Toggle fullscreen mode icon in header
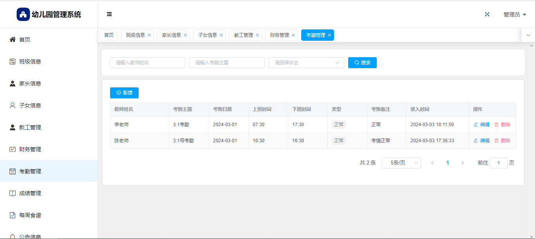The height and width of the screenshot is (239, 535). 487,14
